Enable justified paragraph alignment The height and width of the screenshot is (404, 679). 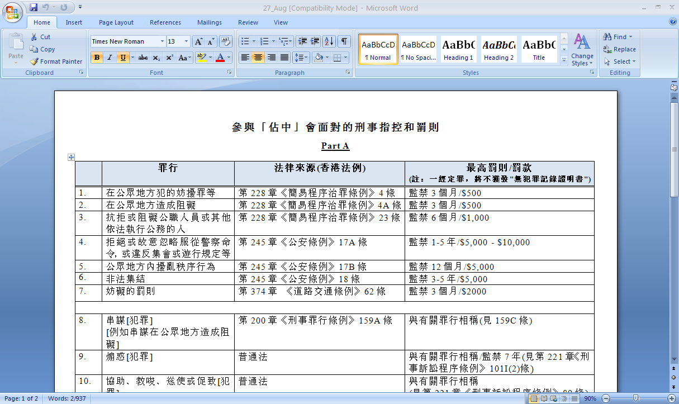pyautogui.click(x=285, y=58)
